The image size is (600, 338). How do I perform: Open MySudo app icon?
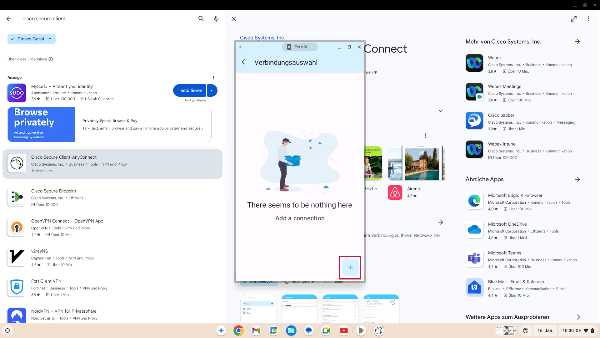[x=17, y=93]
